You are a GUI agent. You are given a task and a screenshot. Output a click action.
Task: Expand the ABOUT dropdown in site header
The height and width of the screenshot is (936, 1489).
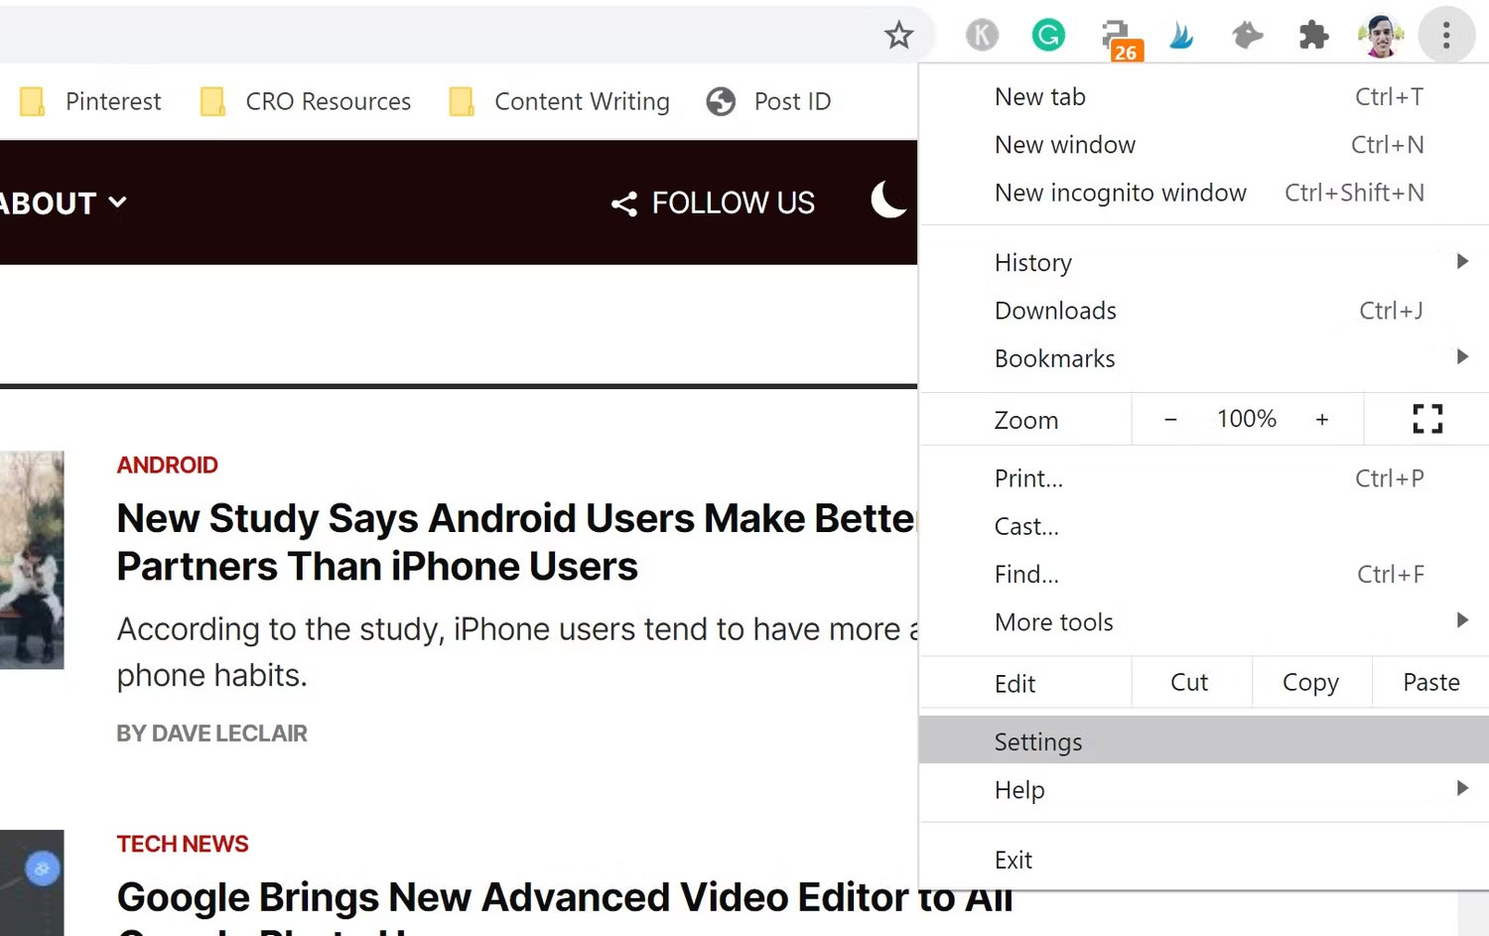point(64,203)
